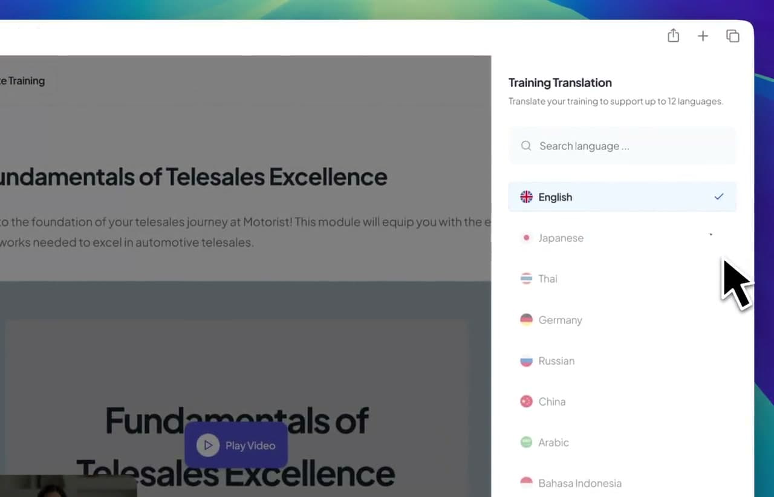Screen dimensions: 774x497
Task: Select the Russian flag icon
Action: point(526,361)
